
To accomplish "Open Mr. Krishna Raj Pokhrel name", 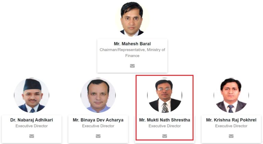I will tap(231, 120).
